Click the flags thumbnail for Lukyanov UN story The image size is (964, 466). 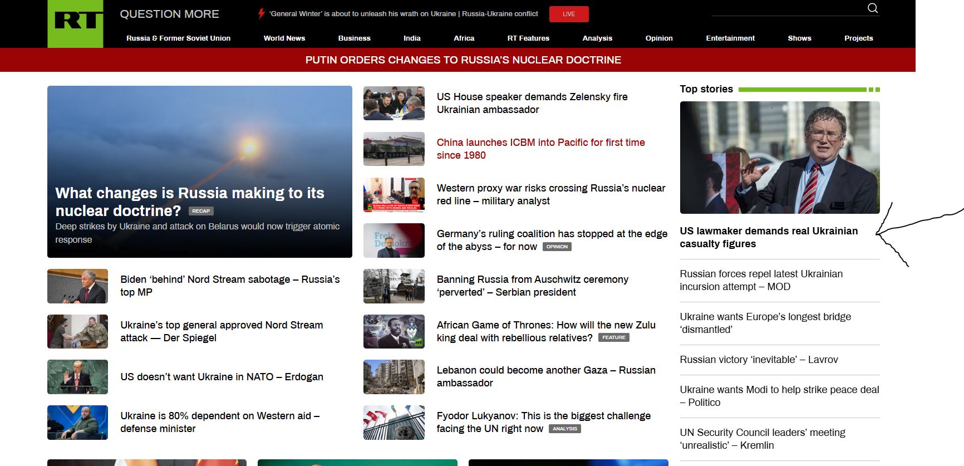pyautogui.click(x=394, y=423)
